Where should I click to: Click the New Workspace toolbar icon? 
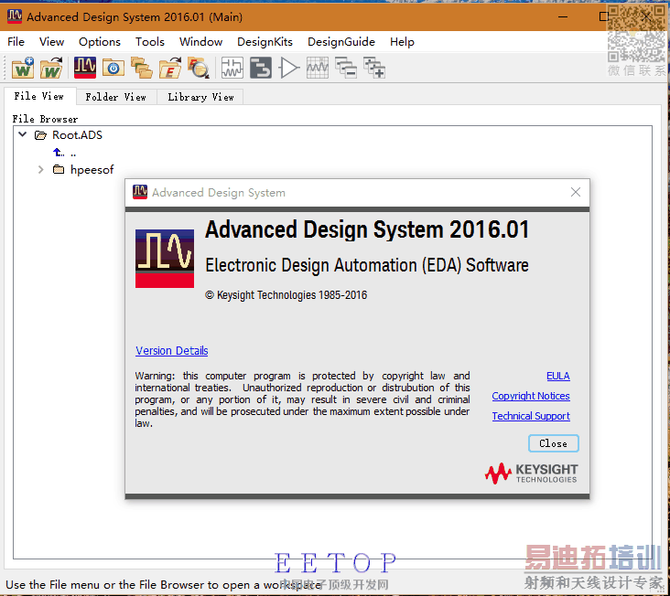[x=23, y=68]
